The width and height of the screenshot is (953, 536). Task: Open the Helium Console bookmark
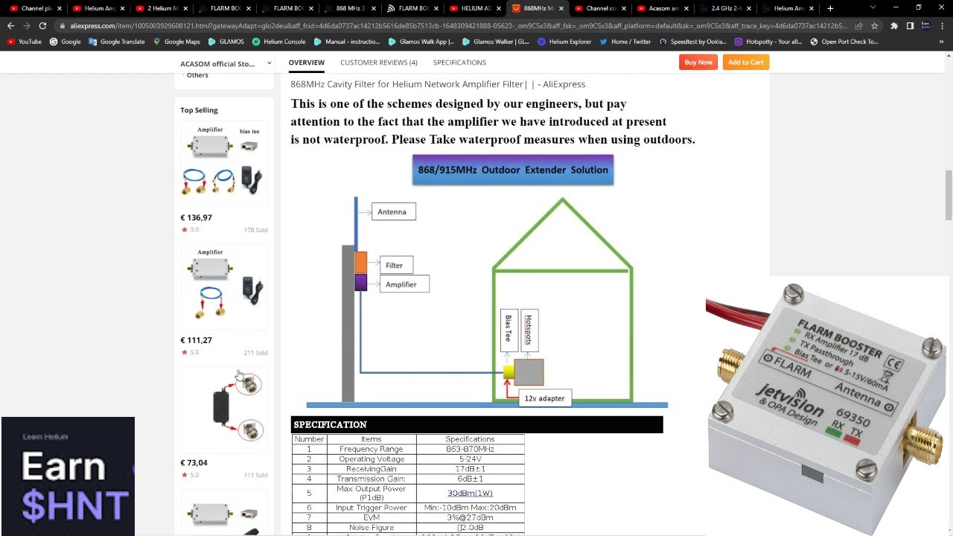coord(278,42)
